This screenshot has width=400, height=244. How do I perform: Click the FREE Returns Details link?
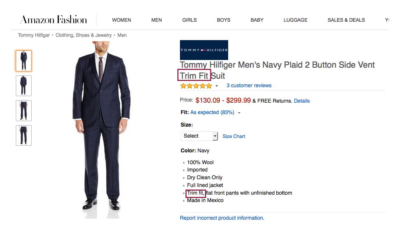coord(302,101)
